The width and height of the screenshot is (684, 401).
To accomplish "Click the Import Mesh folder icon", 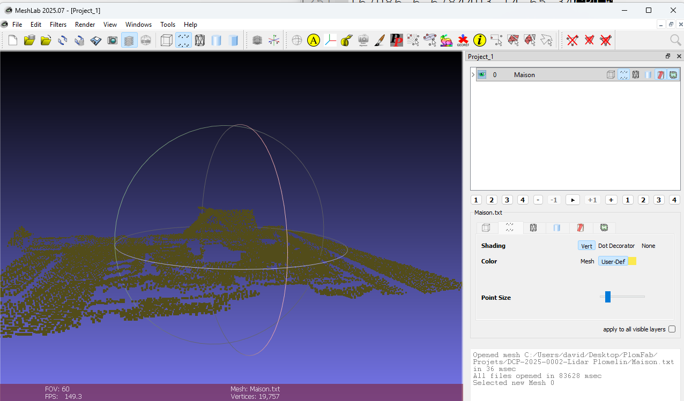I will [x=46, y=40].
